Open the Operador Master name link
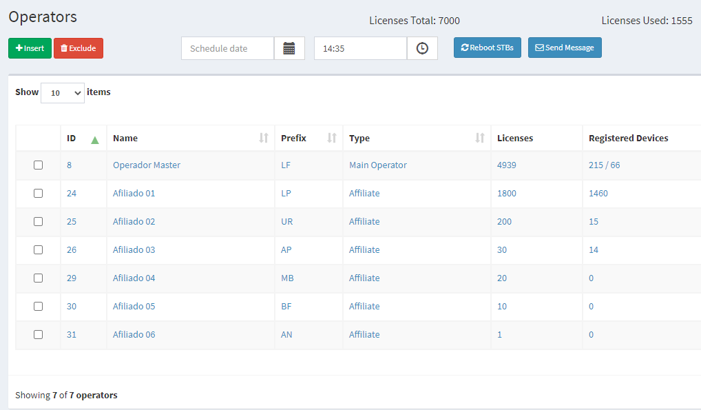This screenshot has width=701, height=410. tap(146, 165)
